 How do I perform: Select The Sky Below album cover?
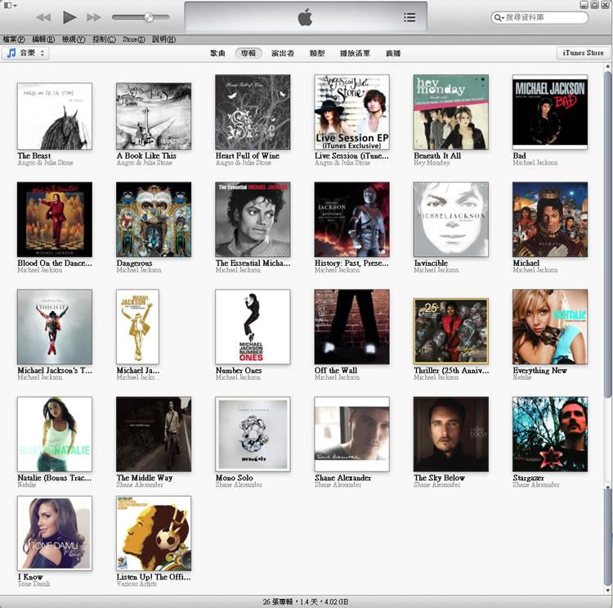tap(451, 435)
